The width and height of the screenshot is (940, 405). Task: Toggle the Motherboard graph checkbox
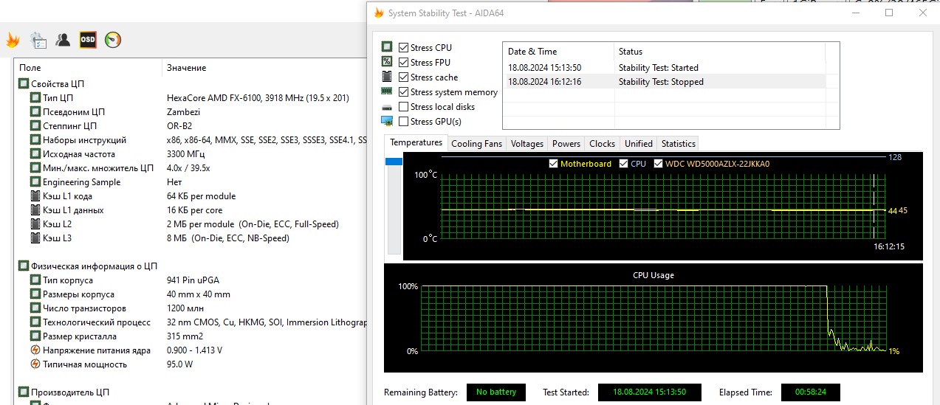coord(553,164)
